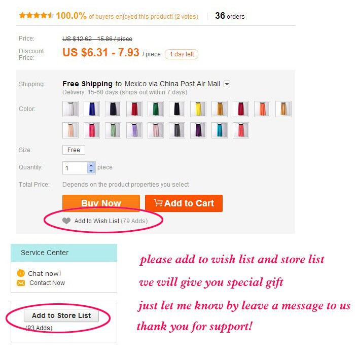The width and height of the screenshot is (355, 355).
Task: Increase quantity with the up arrow
Action: click(91, 165)
